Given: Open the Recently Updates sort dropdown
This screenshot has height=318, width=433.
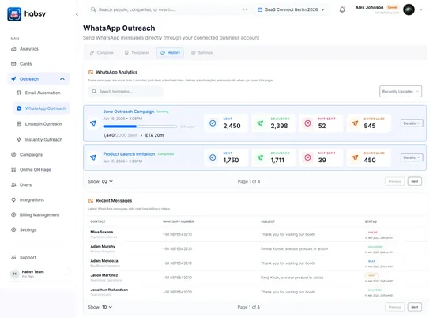Looking at the screenshot, I should pyautogui.click(x=401, y=92).
